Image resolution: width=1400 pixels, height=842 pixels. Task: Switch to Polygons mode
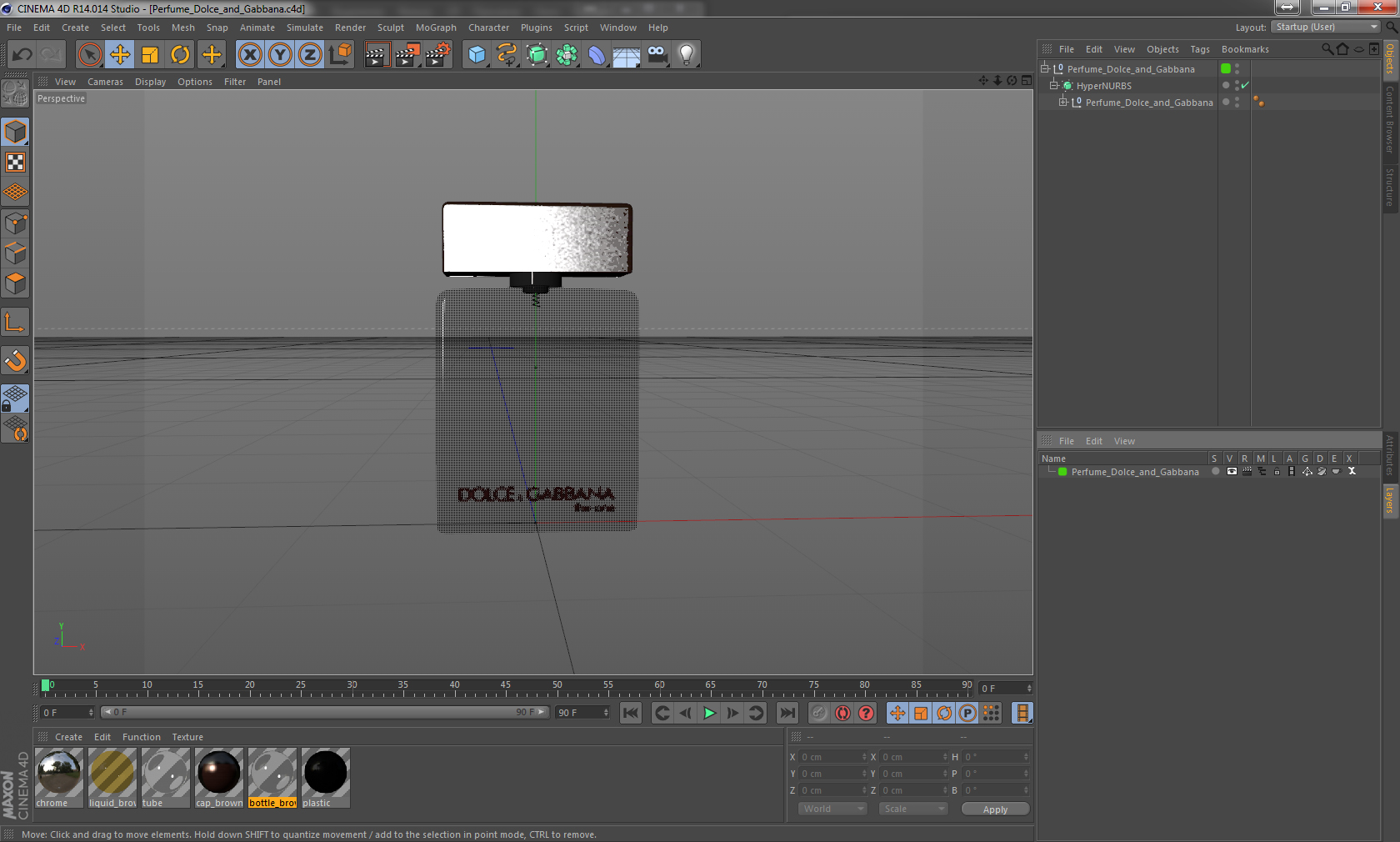click(15, 284)
